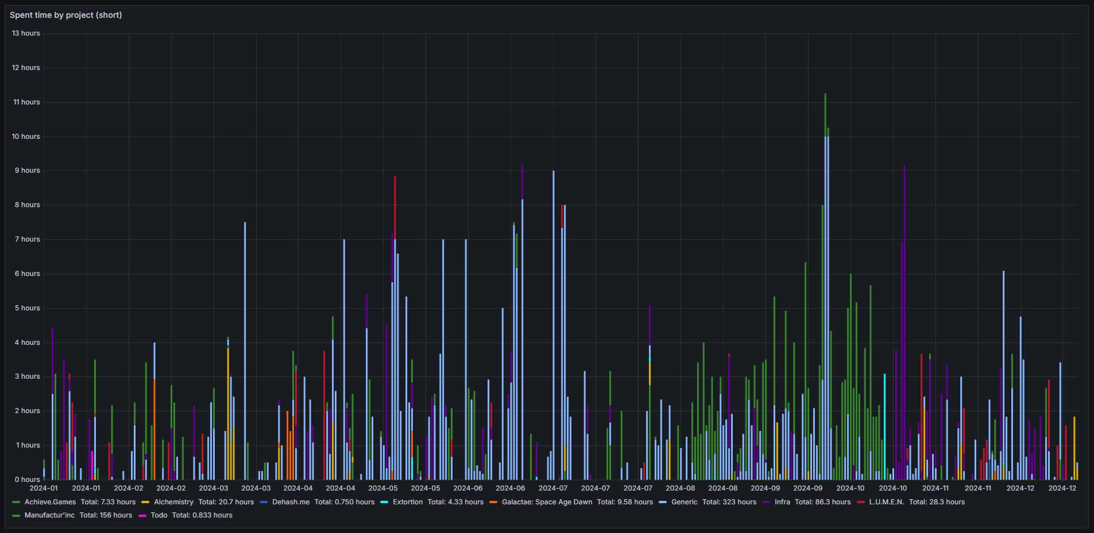The height and width of the screenshot is (533, 1094).
Task: Click the orange Galactae color swatch
Action: pyautogui.click(x=493, y=502)
